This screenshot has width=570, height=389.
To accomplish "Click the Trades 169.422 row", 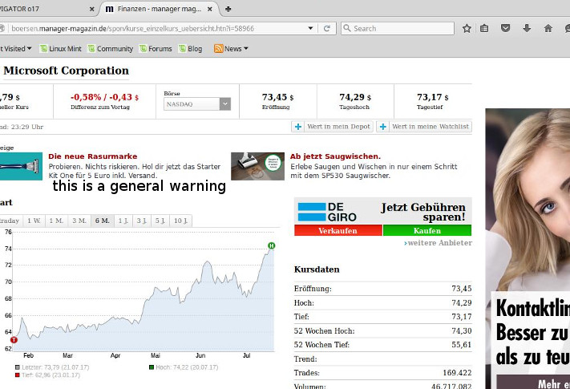I will tap(382, 373).
